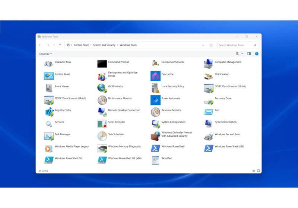Click the Task Scheduler clock icon
The image size is (298, 208).
102,136
